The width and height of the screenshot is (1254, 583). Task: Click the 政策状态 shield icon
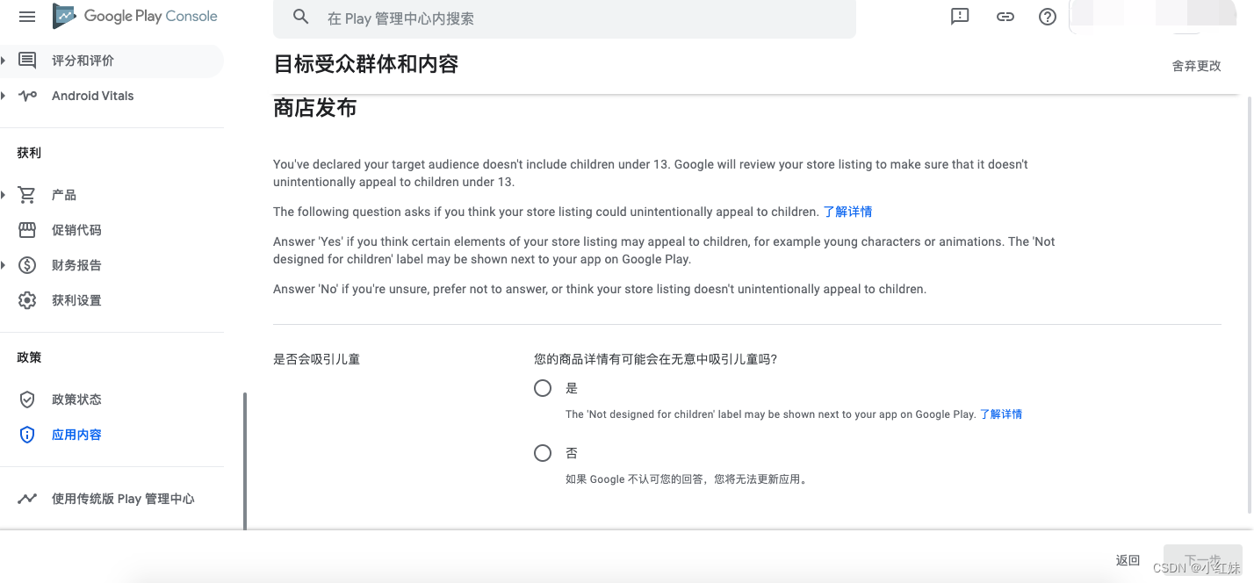[x=27, y=399]
